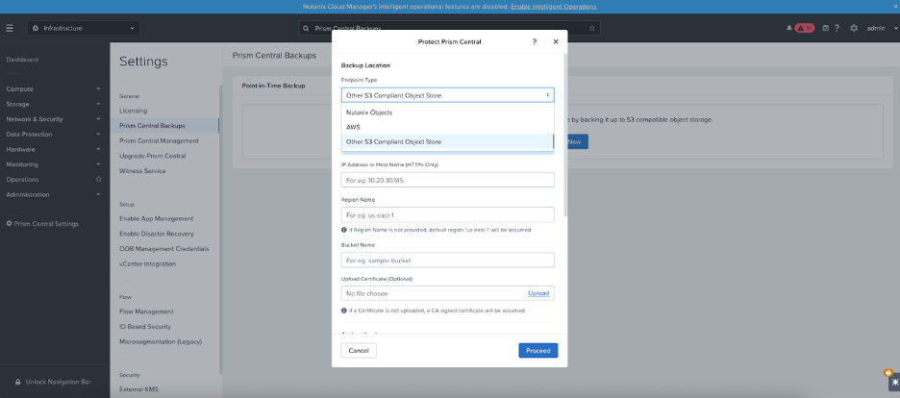Click Upload link for certificate

pos(537,293)
